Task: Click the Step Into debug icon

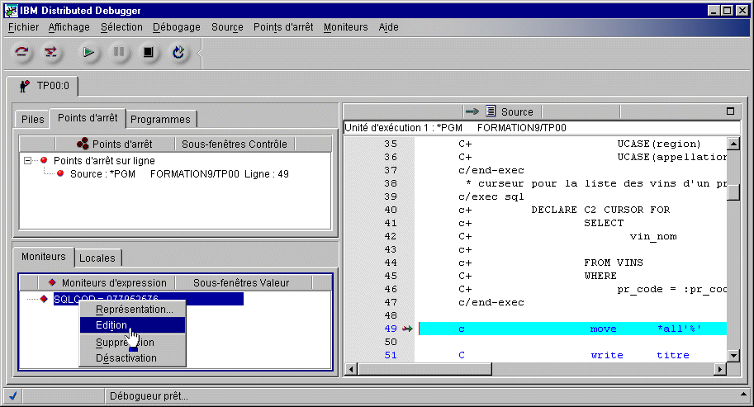Action: pyautogui.click(x=51, y=53)
